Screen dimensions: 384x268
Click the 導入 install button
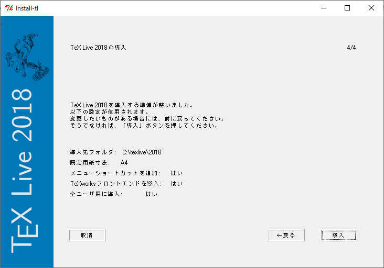point(339,235)
